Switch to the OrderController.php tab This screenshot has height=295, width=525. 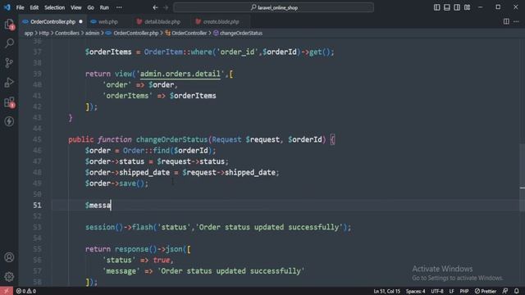[52, 22]
